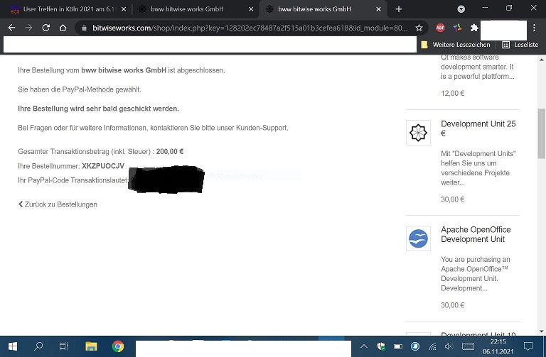Show hidden system tray icons
Viewport: 546px width, 357px height.
pos(364,346)
